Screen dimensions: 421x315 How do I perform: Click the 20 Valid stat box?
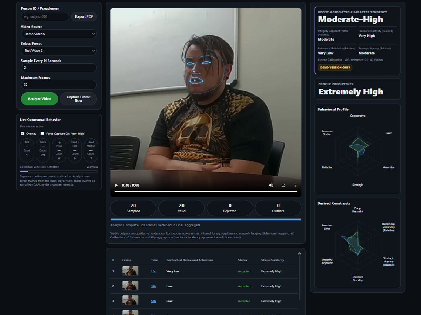[x=181, y=208]
